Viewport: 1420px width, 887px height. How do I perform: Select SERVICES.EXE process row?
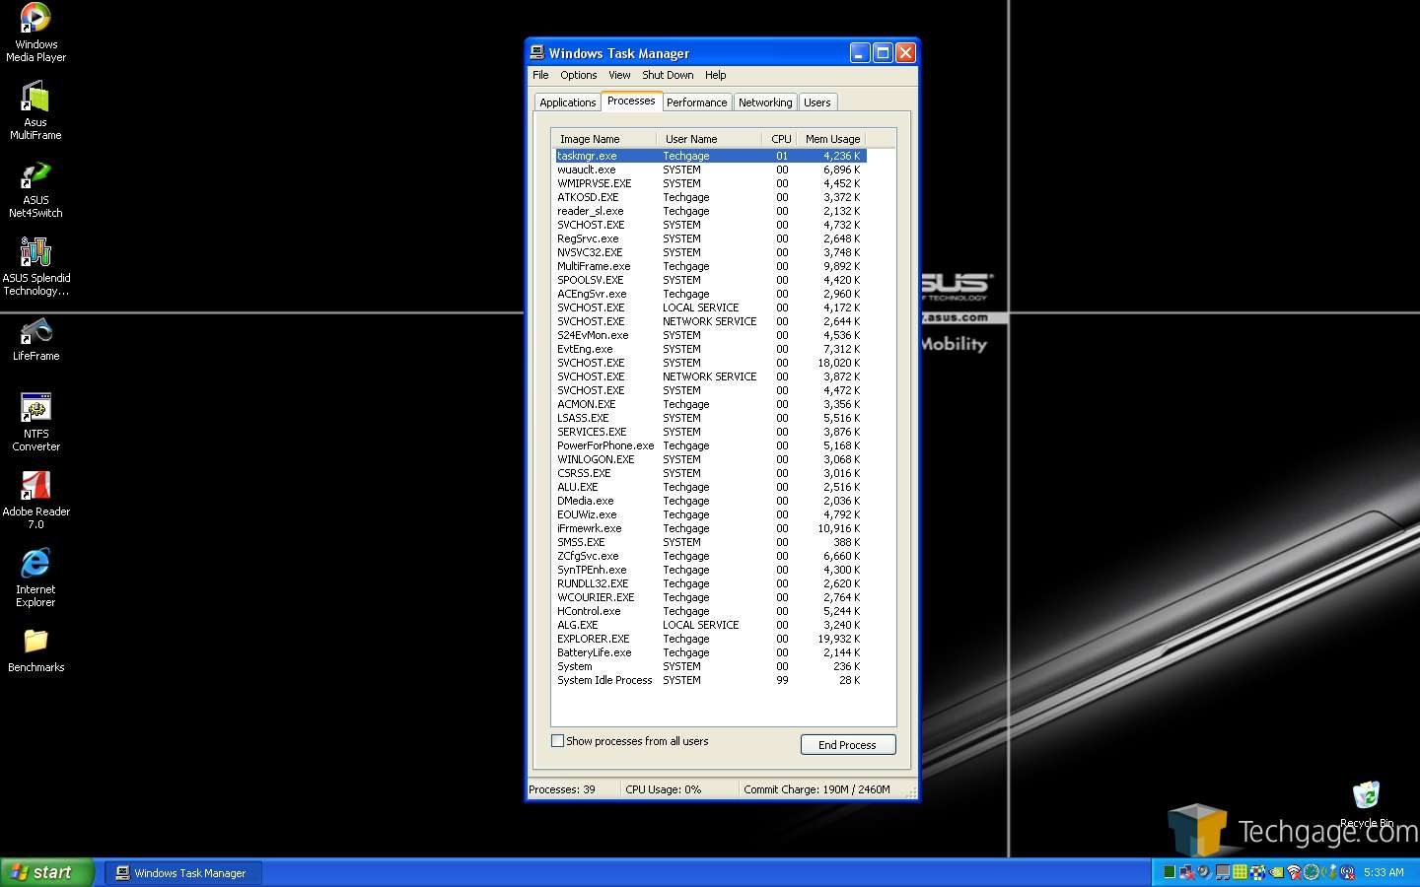710,432
